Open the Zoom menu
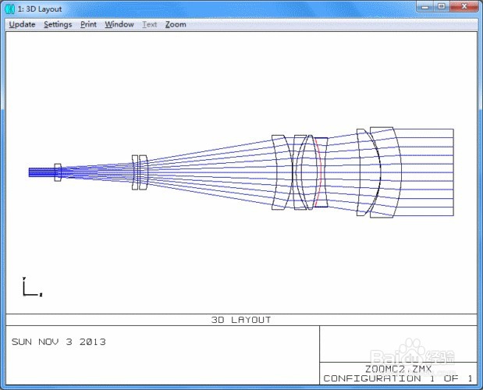The image size is (483, 390). 176,24
